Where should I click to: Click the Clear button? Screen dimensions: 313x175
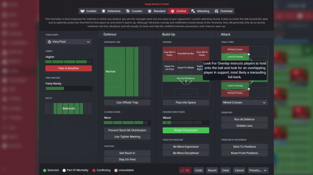pyautogui.click(x=226, y=170)
